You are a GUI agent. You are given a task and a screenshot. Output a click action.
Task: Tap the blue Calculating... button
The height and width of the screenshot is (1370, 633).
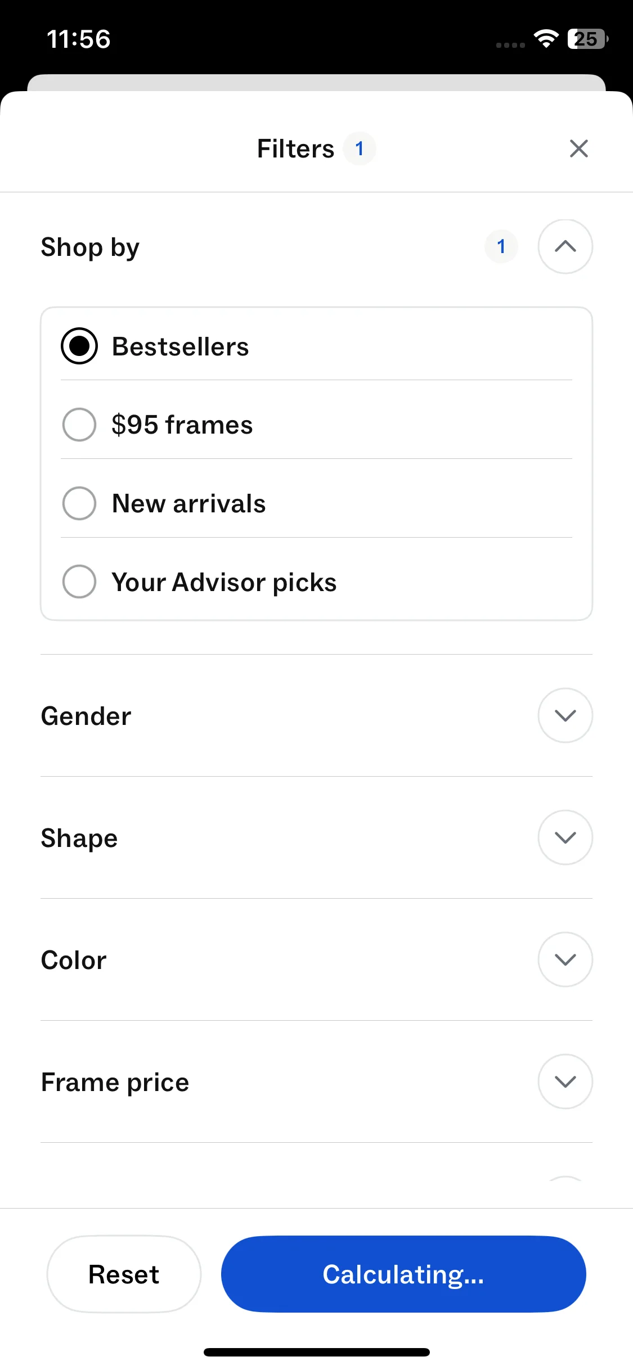[x=403, y=1274]
